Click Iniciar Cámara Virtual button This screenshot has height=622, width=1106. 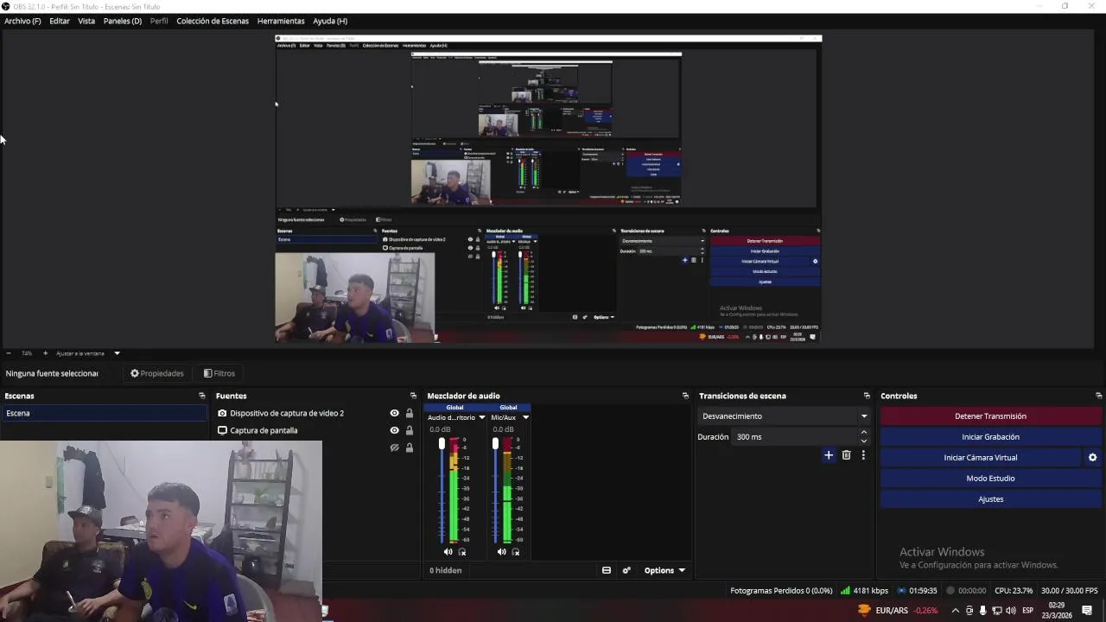(981, 458)
